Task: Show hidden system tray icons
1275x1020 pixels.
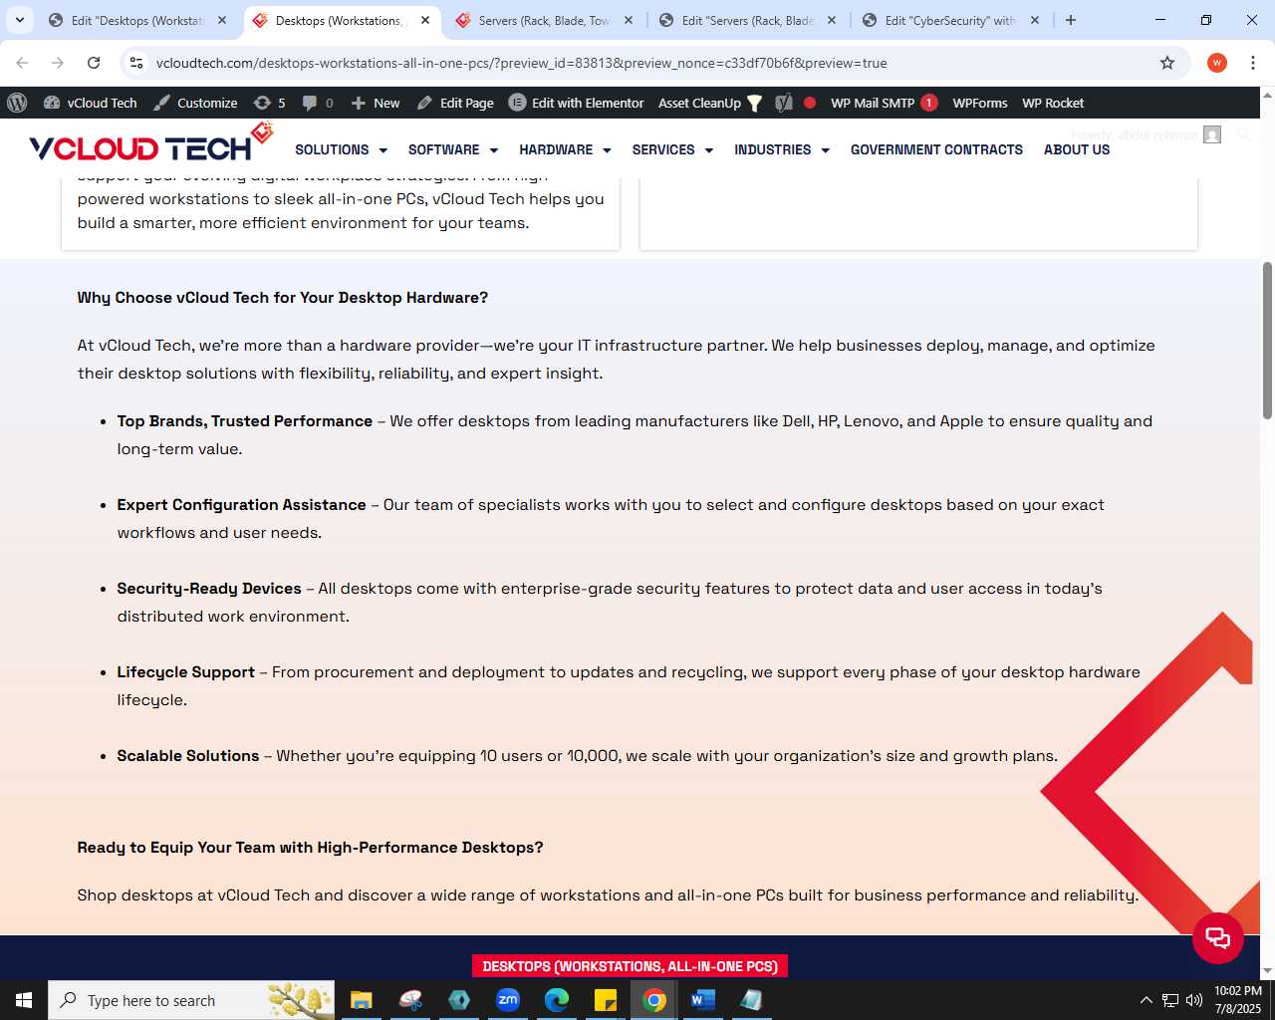Action: pos(1146,1000)
